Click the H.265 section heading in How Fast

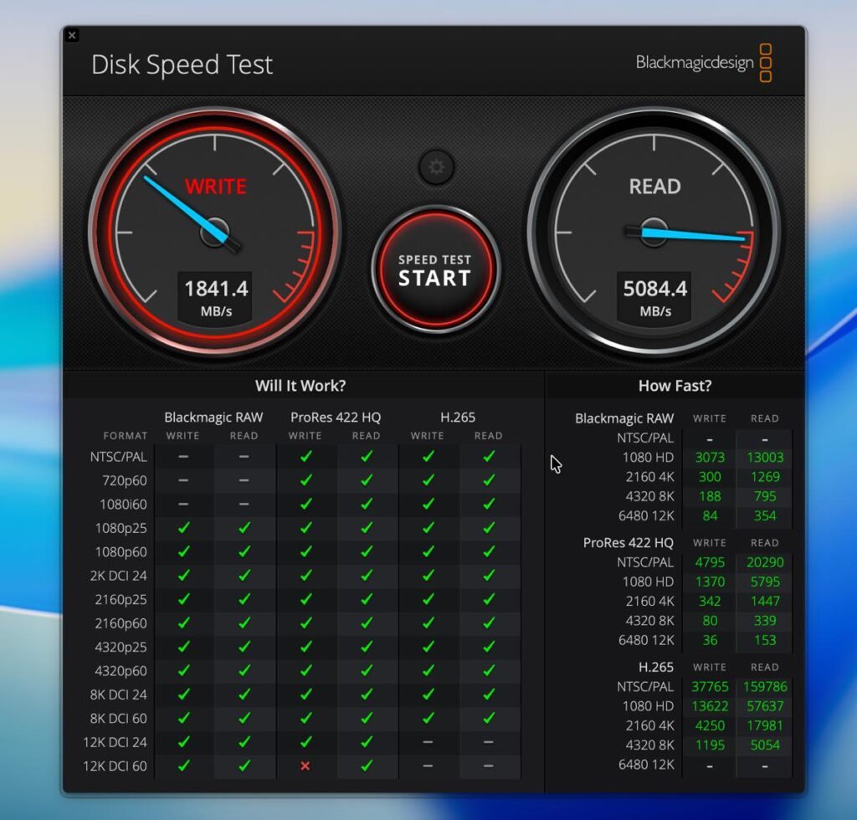point(656,667)
